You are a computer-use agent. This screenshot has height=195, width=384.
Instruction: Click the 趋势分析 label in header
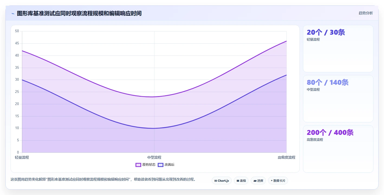point(366,13)
